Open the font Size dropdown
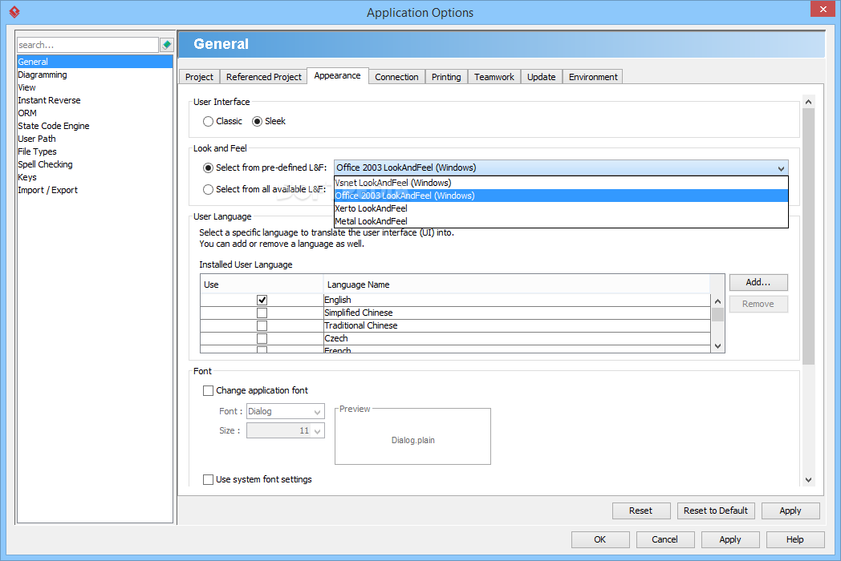Viewport: 841px width, 561px height. 286,431
